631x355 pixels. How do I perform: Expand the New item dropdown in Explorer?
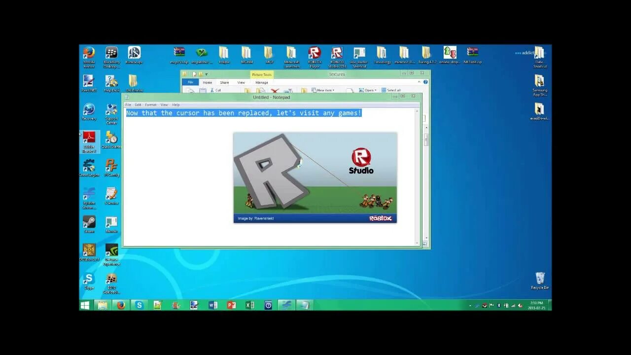coord(323,90)
